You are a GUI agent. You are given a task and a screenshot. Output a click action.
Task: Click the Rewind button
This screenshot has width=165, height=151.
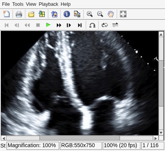click(27, 25)
